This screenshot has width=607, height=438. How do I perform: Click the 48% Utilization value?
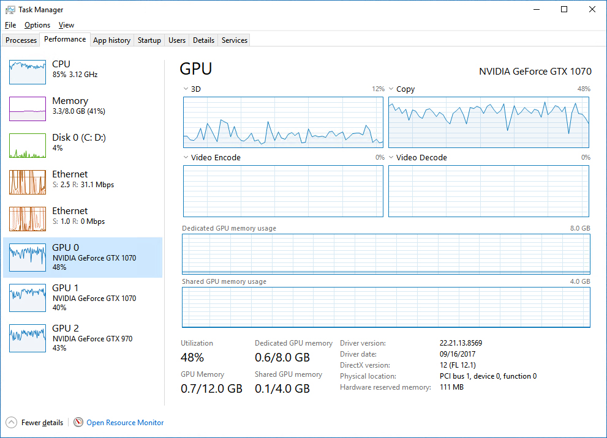(192, 358)
